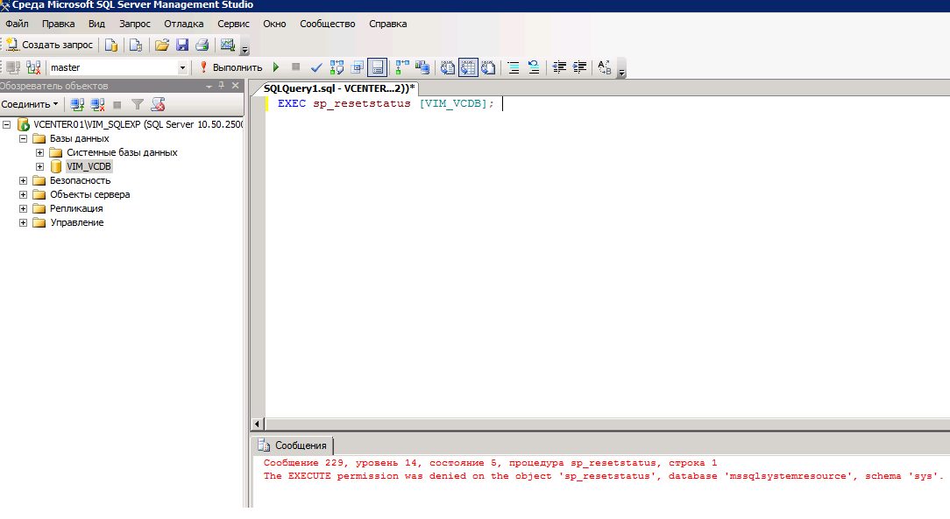Open the first toolbar's options arrow
Screen dimensions: 950x519
click(245, 50)
